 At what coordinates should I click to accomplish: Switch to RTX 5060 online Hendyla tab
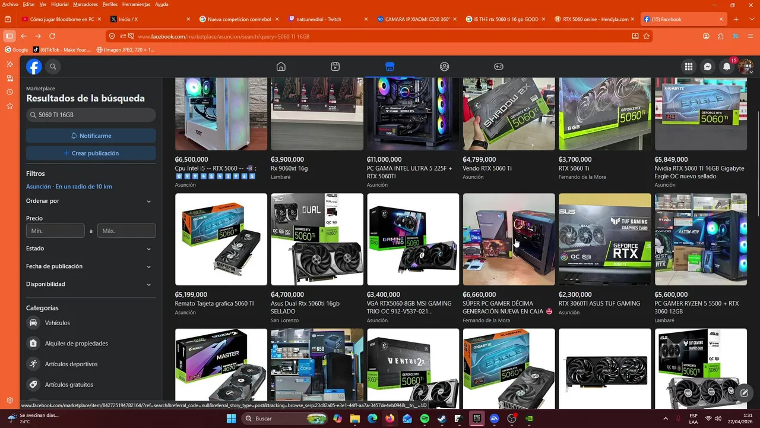(596, 19)
